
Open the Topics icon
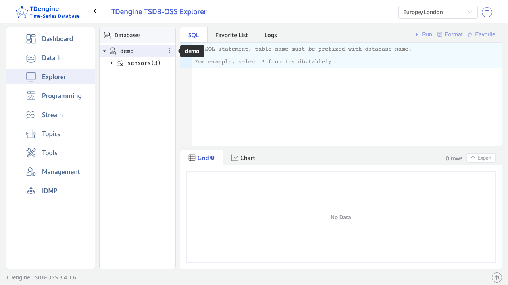coord(31,134)
